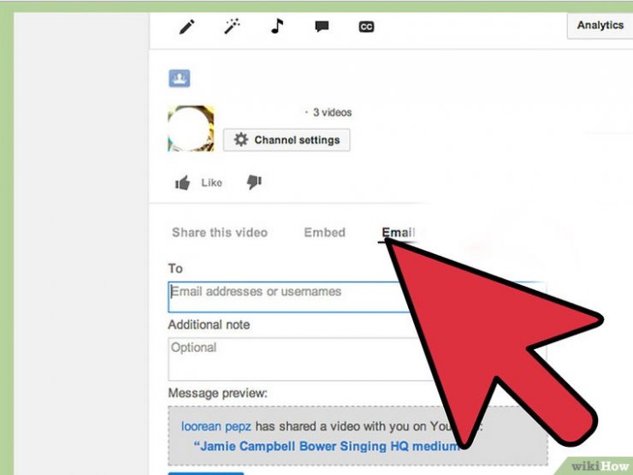
Task: Open the magic wand Enhancements tool
Action: (232, 27)
